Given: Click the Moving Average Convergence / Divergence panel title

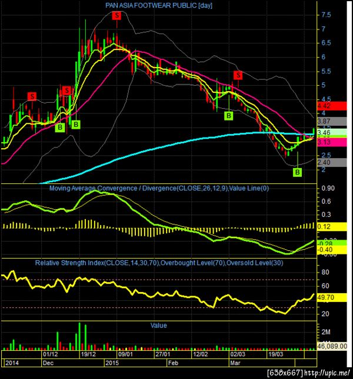Looking at the screenshot, I should pos(159,188).
